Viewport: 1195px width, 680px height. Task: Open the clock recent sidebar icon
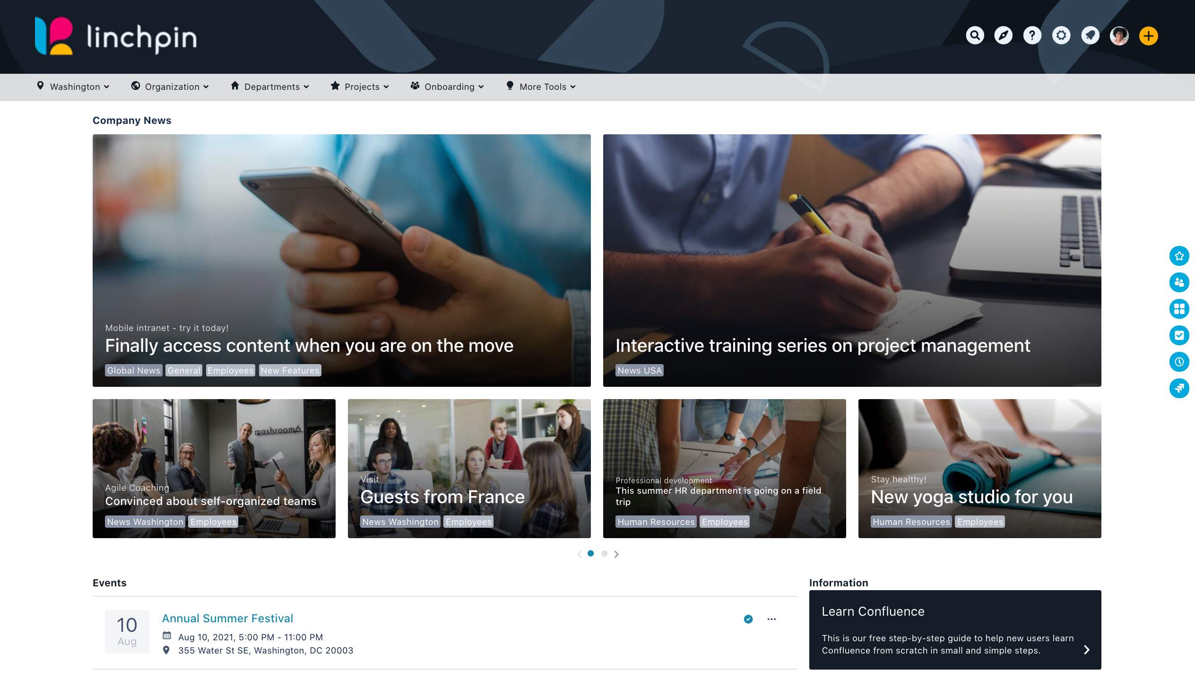click(x=1179, y=362)
